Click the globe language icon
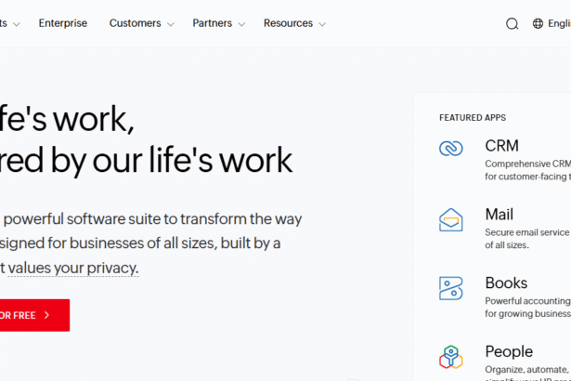571x381 pixels. [538, 23]
